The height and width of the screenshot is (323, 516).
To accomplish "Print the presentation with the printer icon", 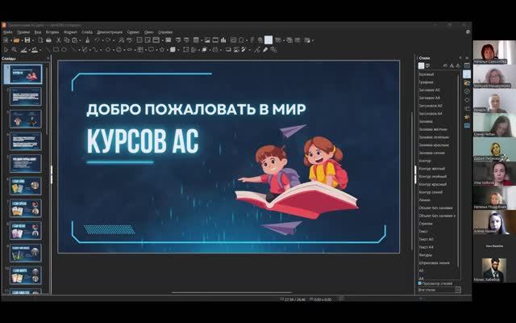I will (48, 40).
